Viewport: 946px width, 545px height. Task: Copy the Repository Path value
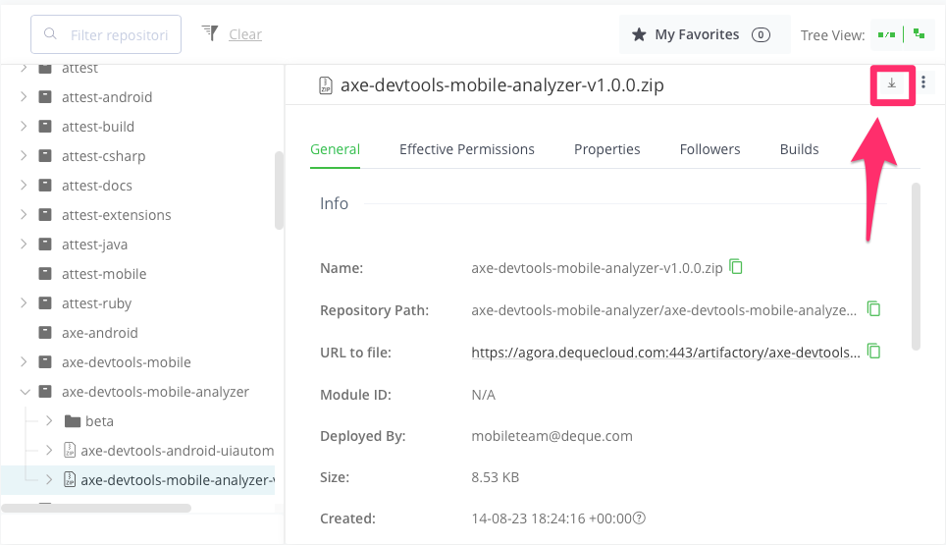pos(873,309)
